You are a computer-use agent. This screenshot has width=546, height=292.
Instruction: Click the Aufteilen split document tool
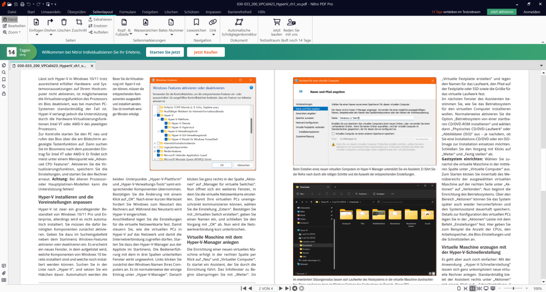98,32
